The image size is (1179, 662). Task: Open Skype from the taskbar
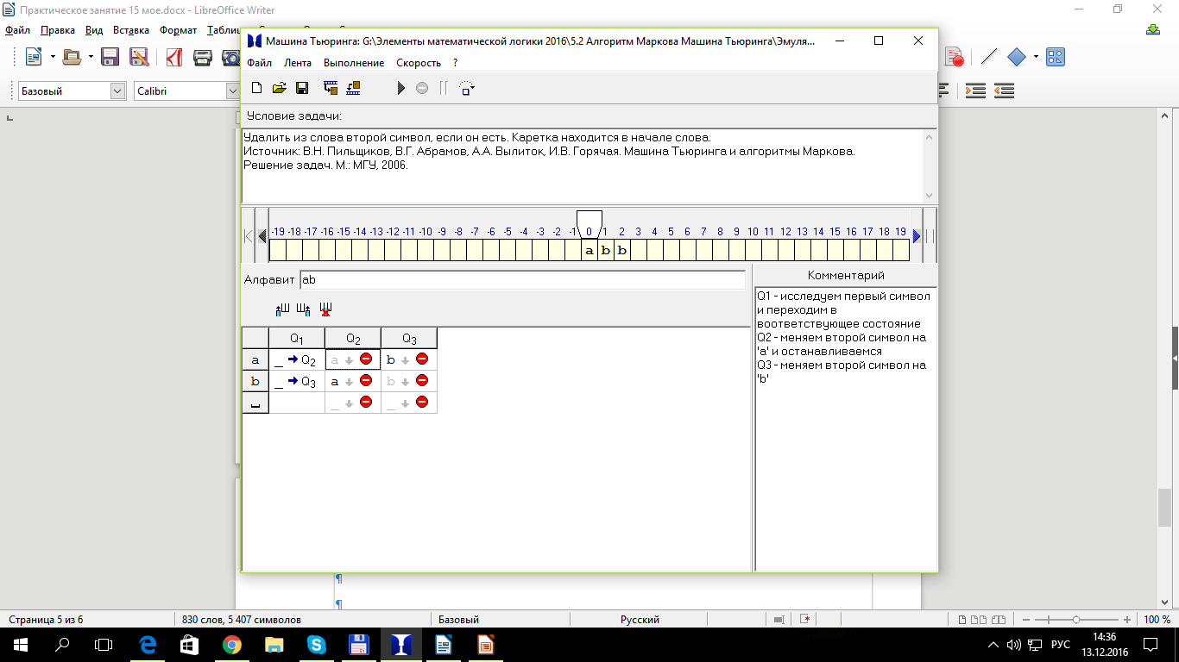pyautogui.click(x=316, y=644)
